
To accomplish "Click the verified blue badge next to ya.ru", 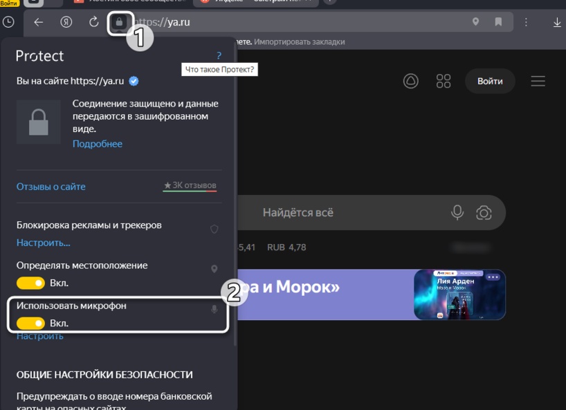I will (134, 81).
